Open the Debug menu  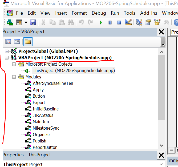(x=99, y=13)
